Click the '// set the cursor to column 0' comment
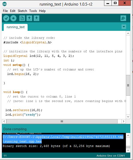The width and height of the screenshot is (133, 160). click(x=41, y=96)
